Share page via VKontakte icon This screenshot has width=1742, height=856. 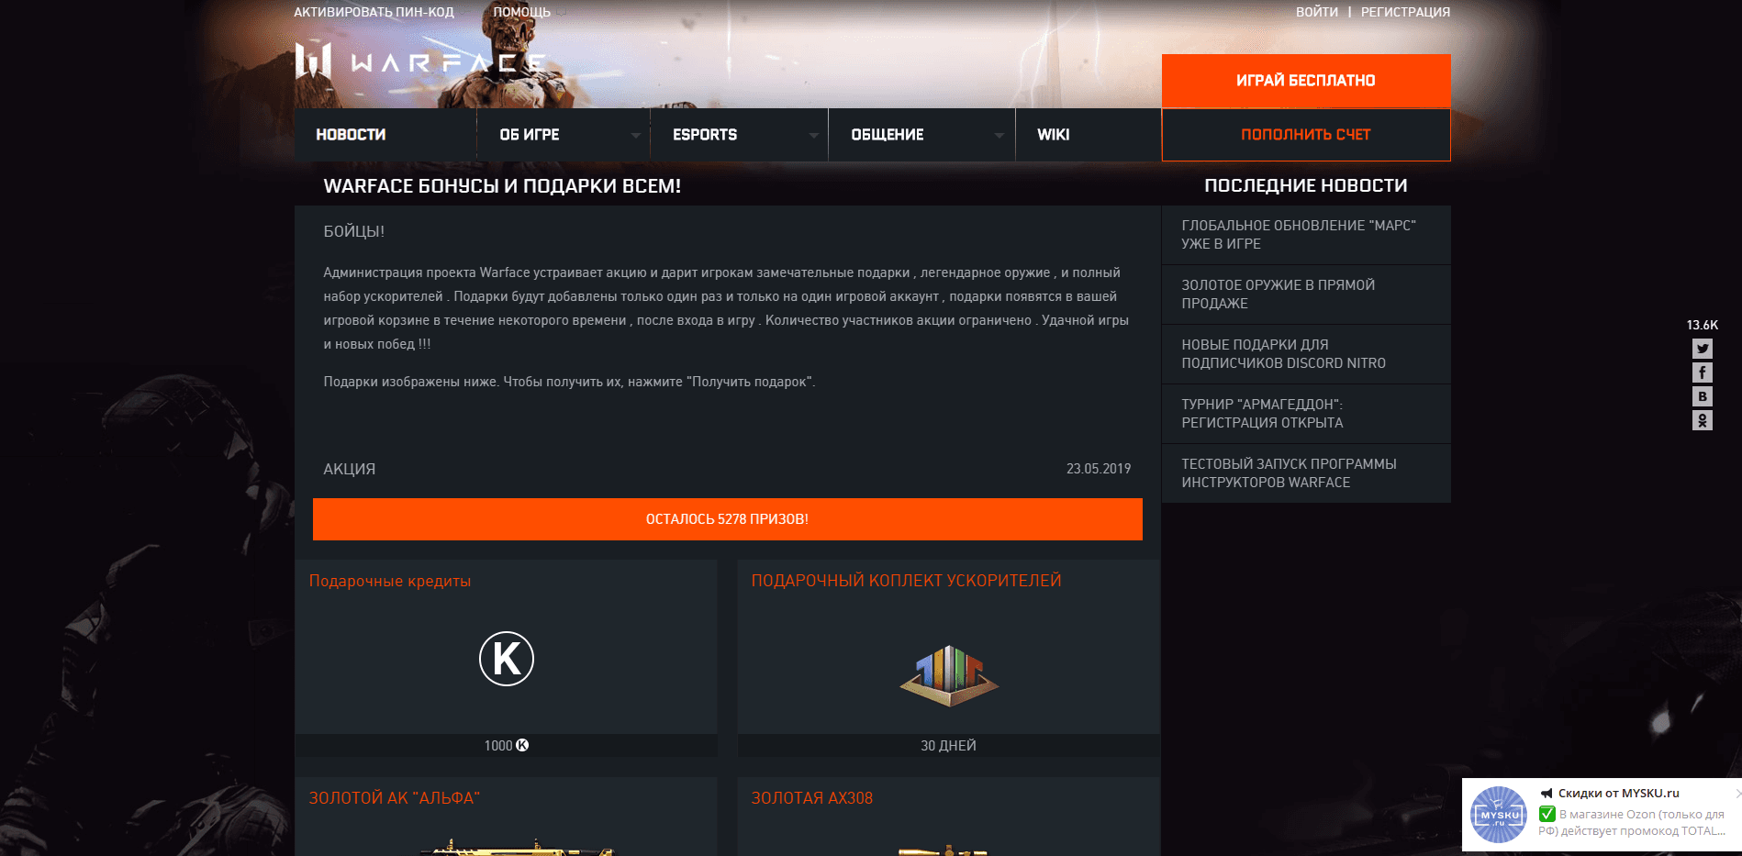(1703, 396)
